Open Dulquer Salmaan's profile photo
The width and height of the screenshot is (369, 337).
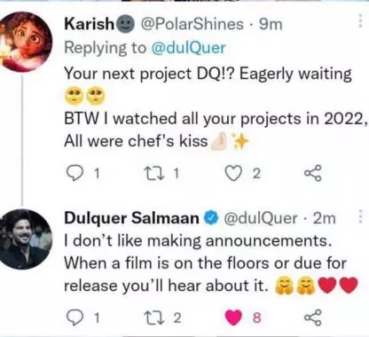[x=26, y=239]
